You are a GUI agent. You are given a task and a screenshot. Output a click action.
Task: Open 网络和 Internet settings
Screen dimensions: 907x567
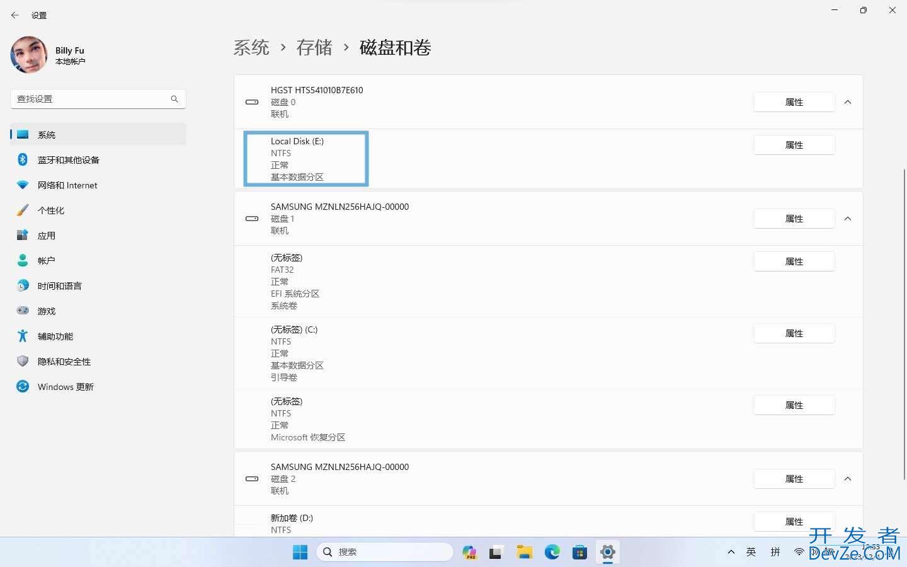point(98,185)
